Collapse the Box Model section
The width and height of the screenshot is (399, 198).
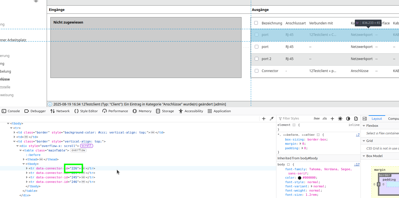pos(364,156)
